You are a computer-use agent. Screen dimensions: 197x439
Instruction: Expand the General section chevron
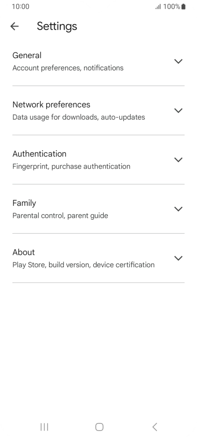[178, 61]
